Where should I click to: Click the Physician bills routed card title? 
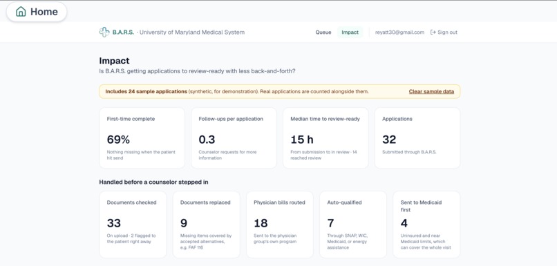[279, 202]
